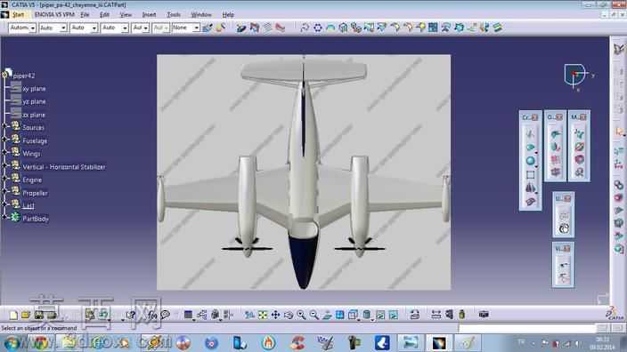The image size is (627, 352).
Task: Click the Create Multi-View icon
Action: click(340, 316)
